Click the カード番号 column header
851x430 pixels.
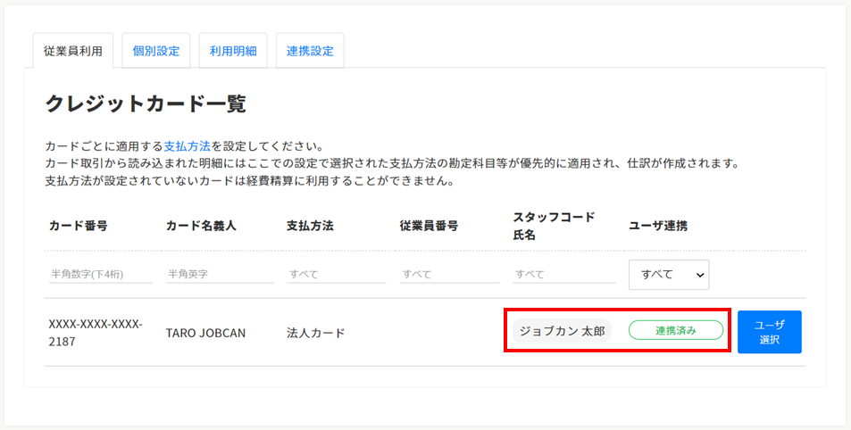[x=79, y=226]
